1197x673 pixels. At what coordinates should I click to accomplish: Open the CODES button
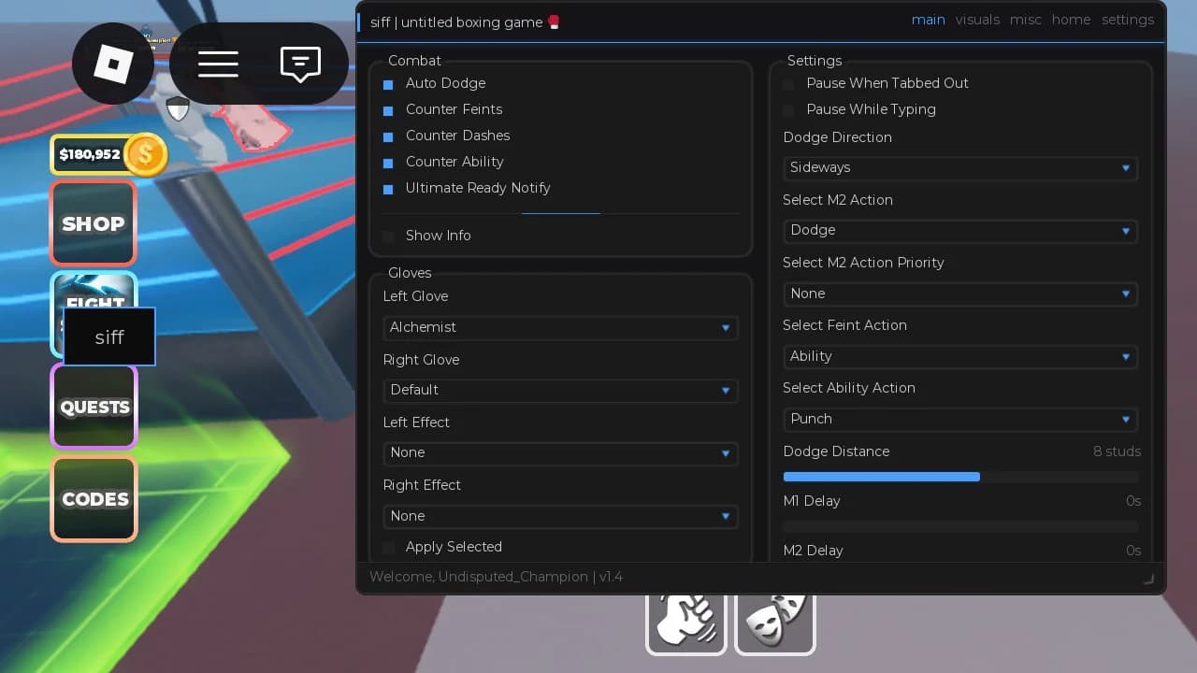pos(94,499)
